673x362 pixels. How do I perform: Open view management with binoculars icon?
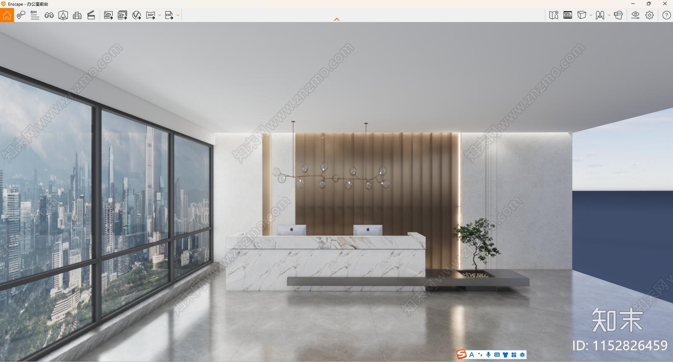coord(49,15)
